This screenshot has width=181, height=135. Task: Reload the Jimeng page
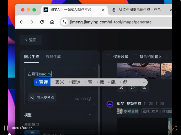[x=42, y=22]
